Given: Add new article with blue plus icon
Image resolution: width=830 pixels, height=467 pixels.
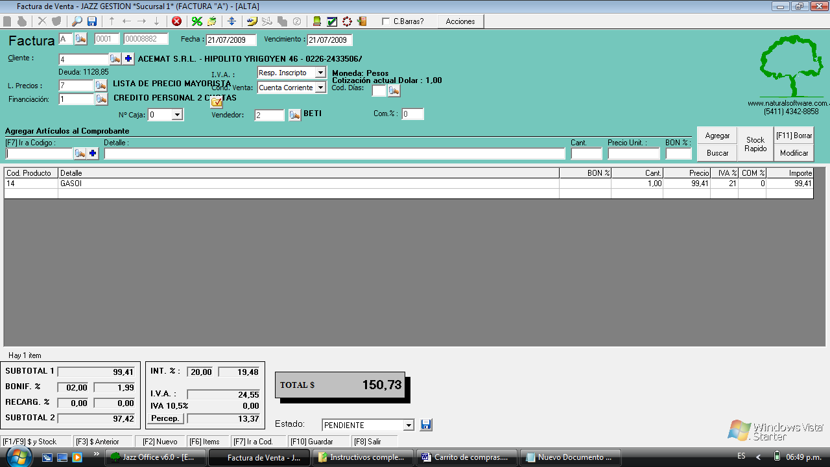Looking at the screenshot, I should pos(93,154).
